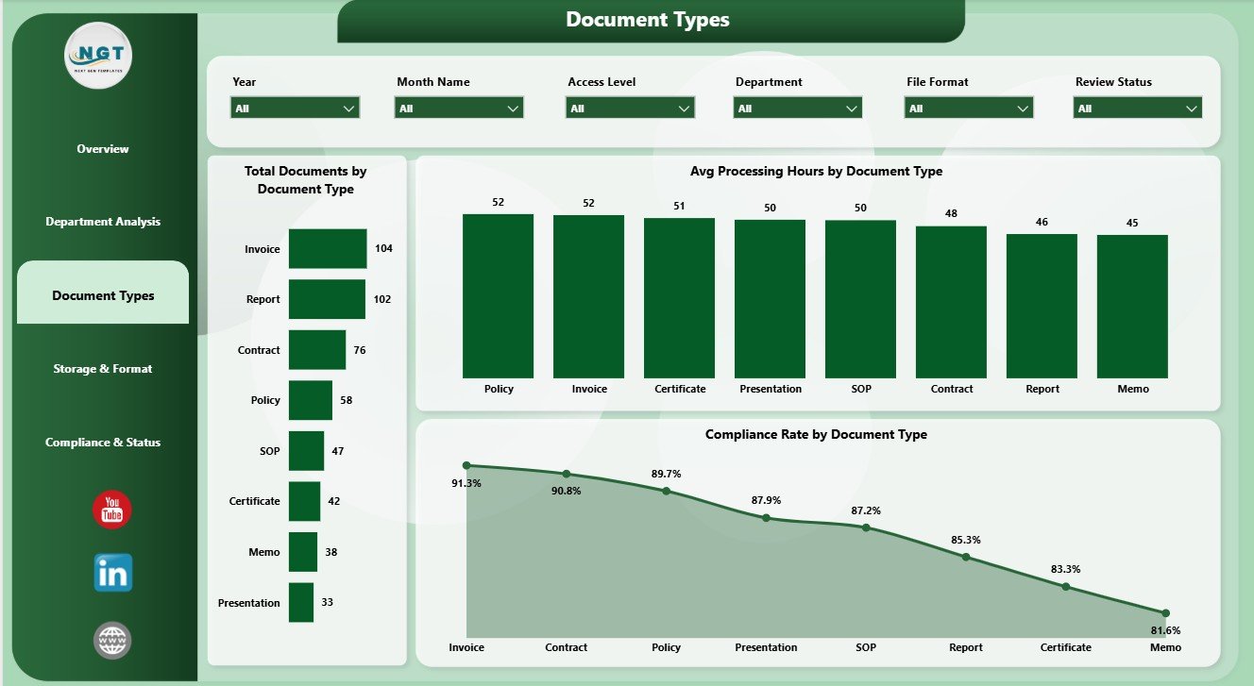Select the Certificate bar in Total Documents
Image resolution: width=1254 pixels, height=686 pixels.
tap(304, 501)
